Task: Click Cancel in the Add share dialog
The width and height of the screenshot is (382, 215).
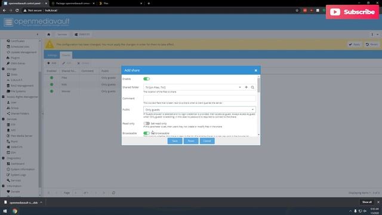Action: pos(207,141)
